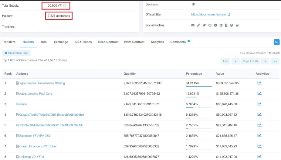Image resolution: width=281 pixels, height=160 pixels.
Task: Click the Page 1 of 20 indicator
Action: (250, 61)
